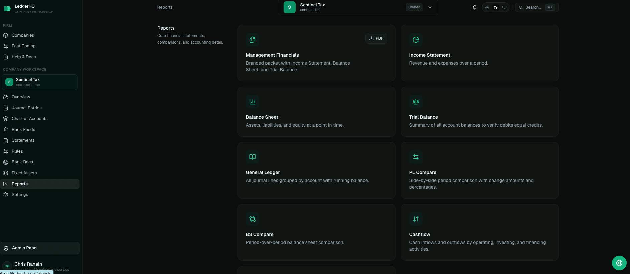Viewport: 630px width, 274px height.
Task: Click the Admin Panel shield icon
Action: tap(6, 248)
